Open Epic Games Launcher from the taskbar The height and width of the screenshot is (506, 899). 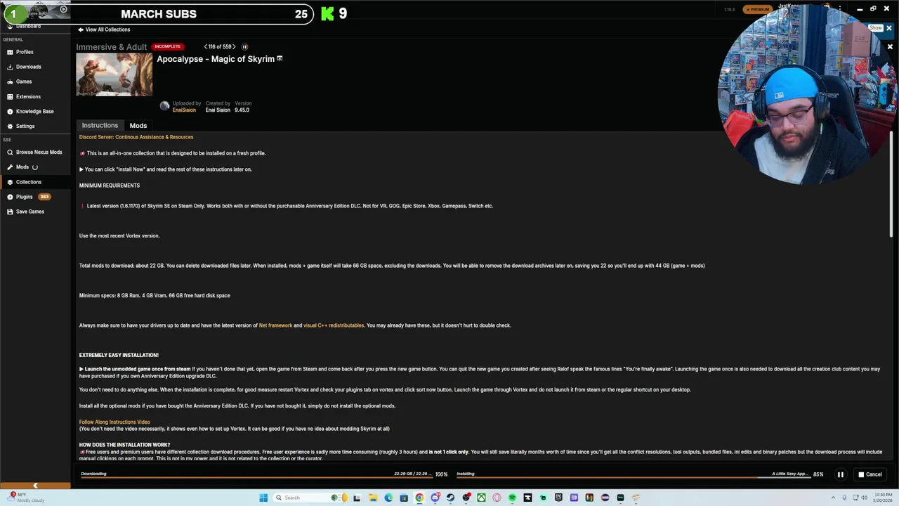point(558,498)
